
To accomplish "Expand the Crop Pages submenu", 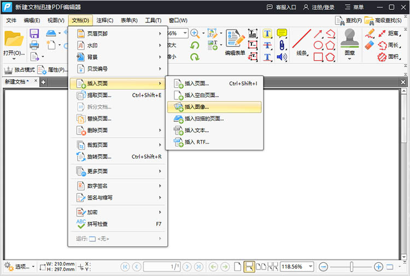I will pyautogui.click(x=118, y=145).
